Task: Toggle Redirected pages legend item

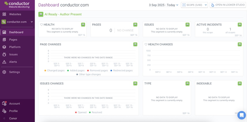Action: pyautogui.click(x=121, y=70)
